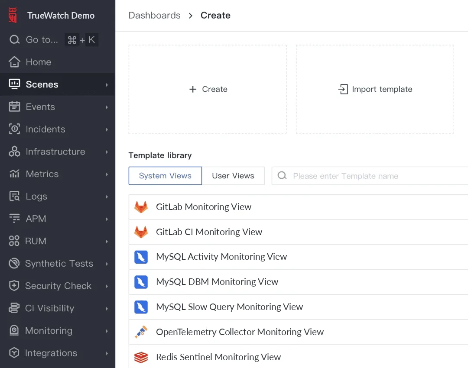
Task: Expand the RUM submenu arrow
Action: pyautogui.click(x=107, y=241)
